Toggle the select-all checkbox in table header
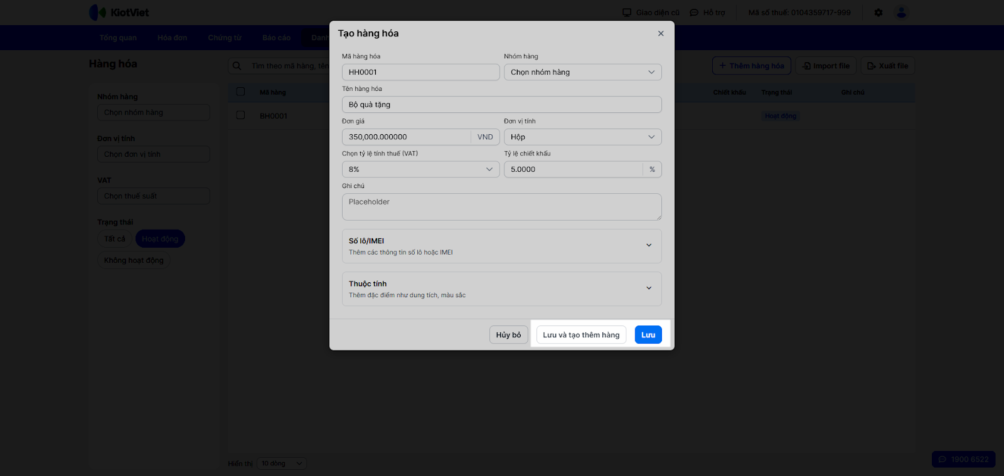Viewport: 1004px width, 476px height. [x=240, y=92]
